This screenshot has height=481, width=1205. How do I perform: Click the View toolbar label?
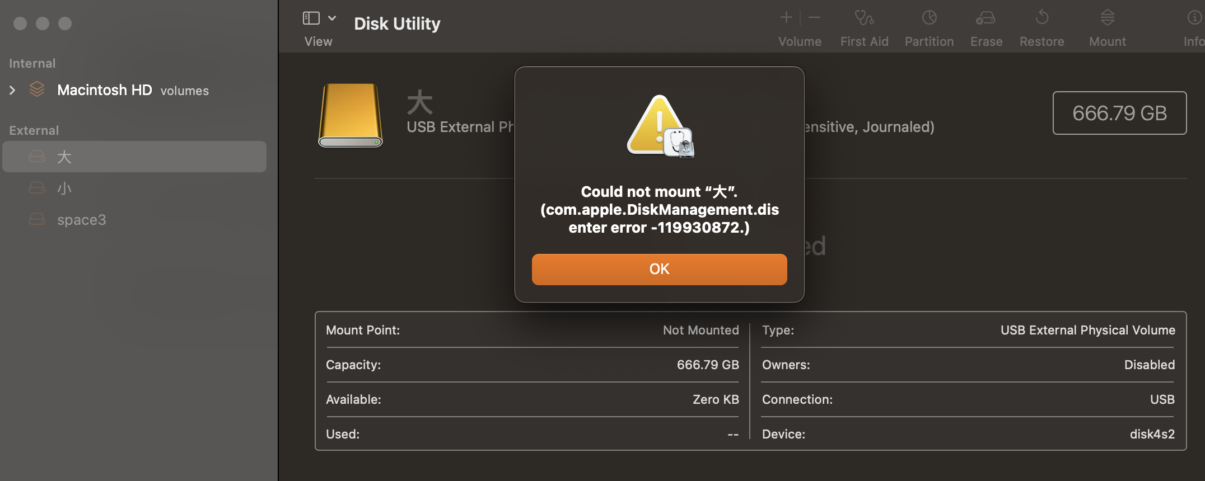(318, 41)
